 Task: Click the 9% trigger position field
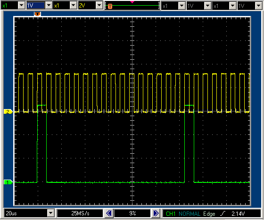point(132,213)
